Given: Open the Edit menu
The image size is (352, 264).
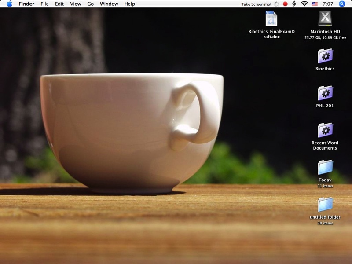Looking at the screenshot, I should pyautogui.click(x=59, y=4).
